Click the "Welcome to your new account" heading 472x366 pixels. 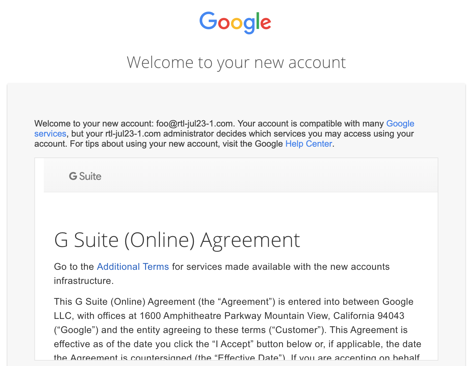[x=236, y=63]
